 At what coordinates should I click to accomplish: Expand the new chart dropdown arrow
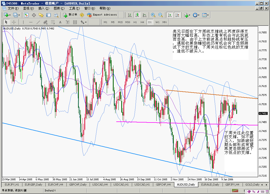10,15
